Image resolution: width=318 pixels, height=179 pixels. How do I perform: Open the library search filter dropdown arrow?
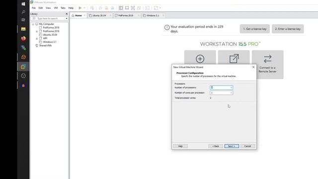[67, 18]
